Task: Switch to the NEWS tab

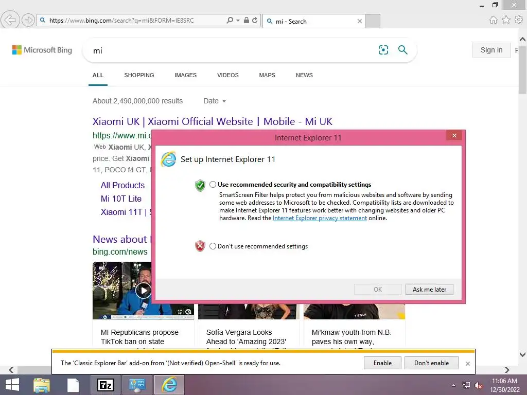Action: [x=304, y=75]
